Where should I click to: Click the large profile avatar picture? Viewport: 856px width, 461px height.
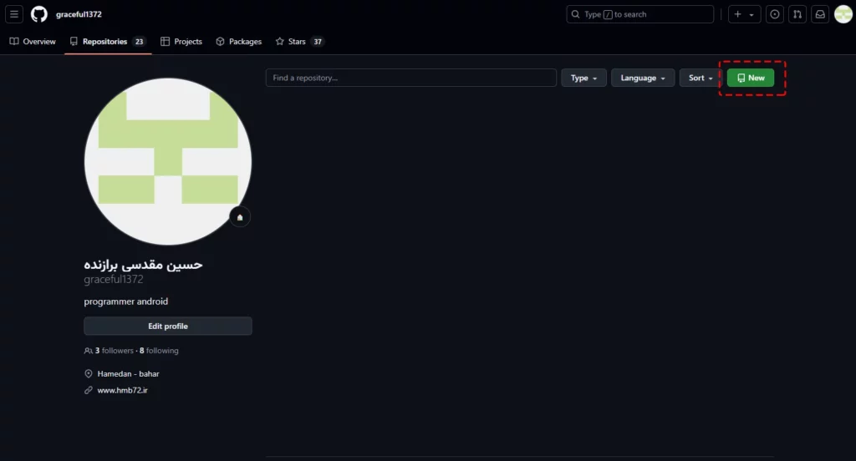[168, 161]
